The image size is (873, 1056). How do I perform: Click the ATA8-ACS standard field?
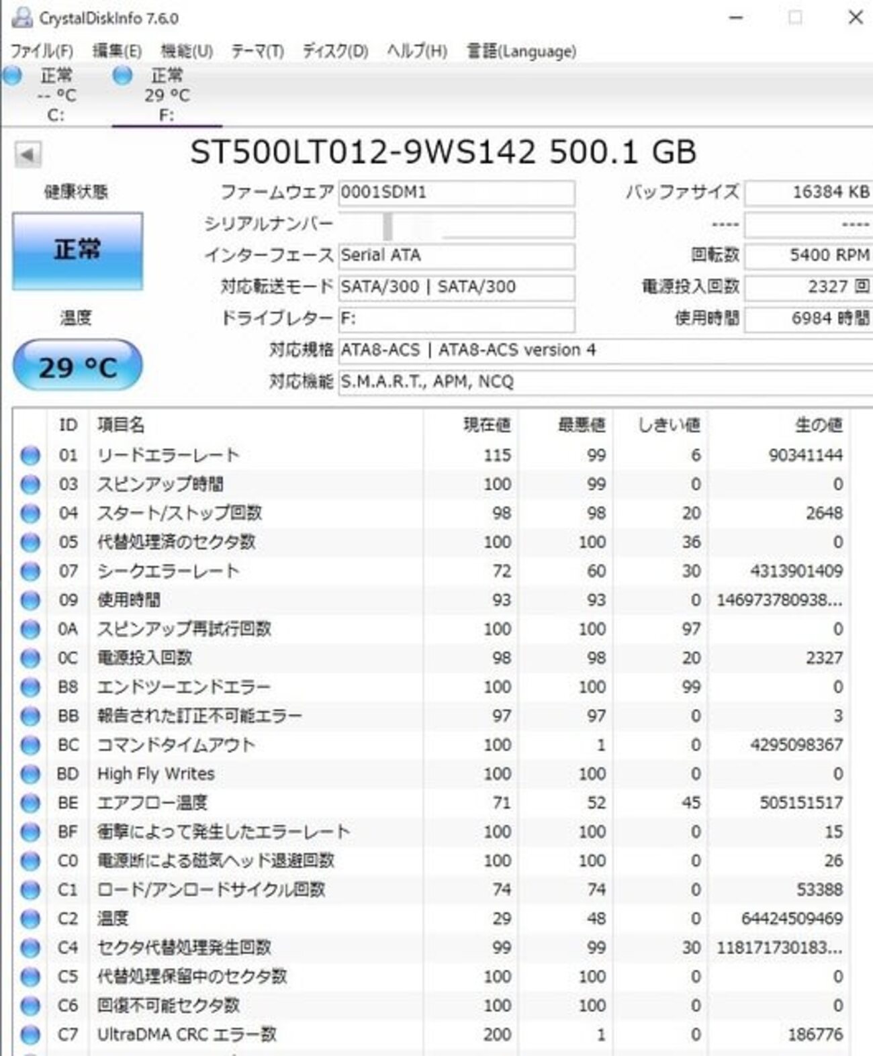(606, 350)
